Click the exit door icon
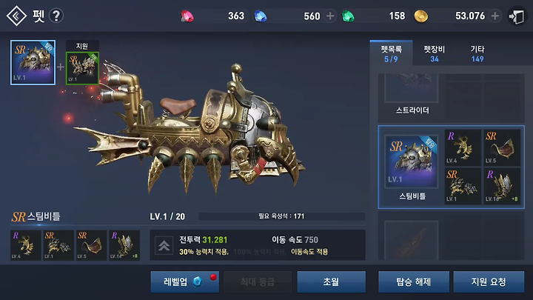The width and height of the screenshot is (533, 300). coord(517,16)
